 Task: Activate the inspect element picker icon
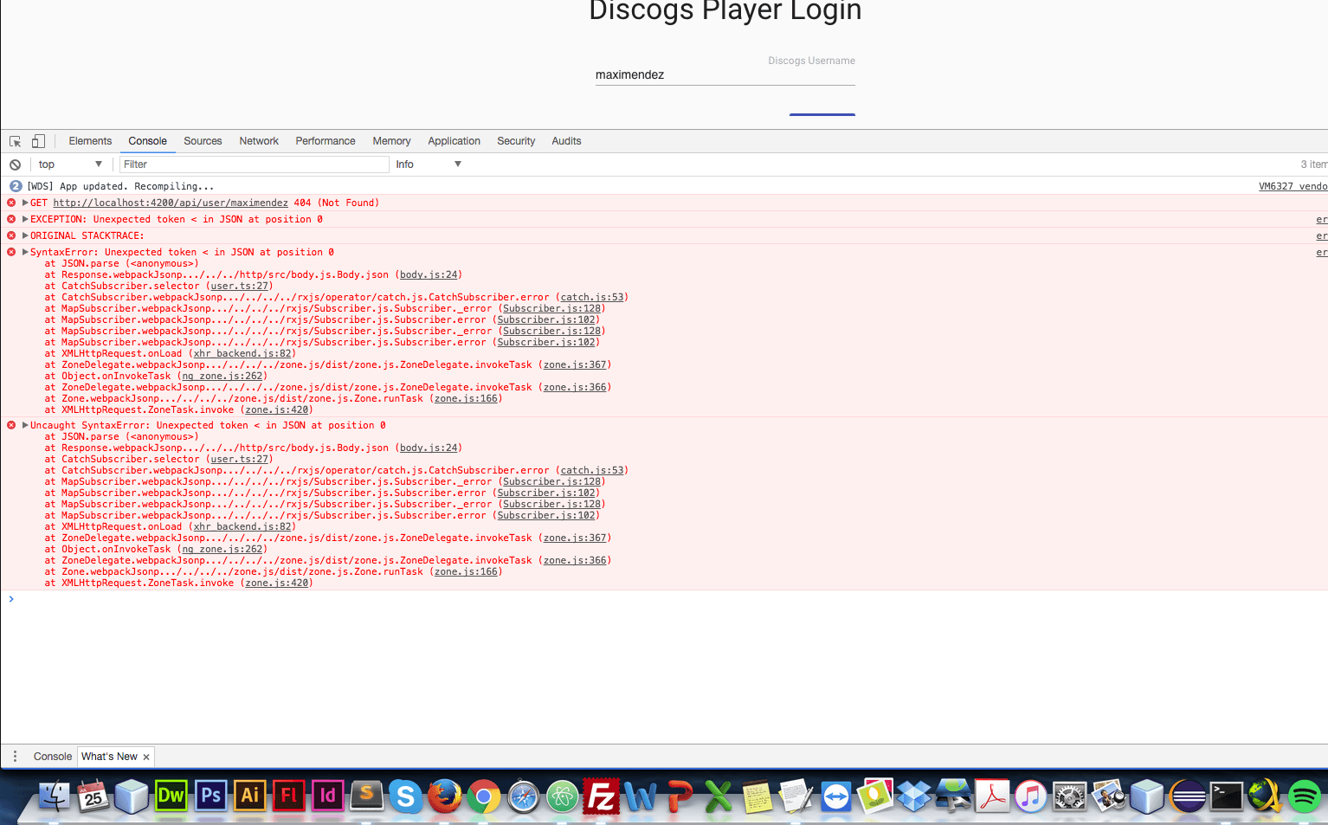[15, 141]
